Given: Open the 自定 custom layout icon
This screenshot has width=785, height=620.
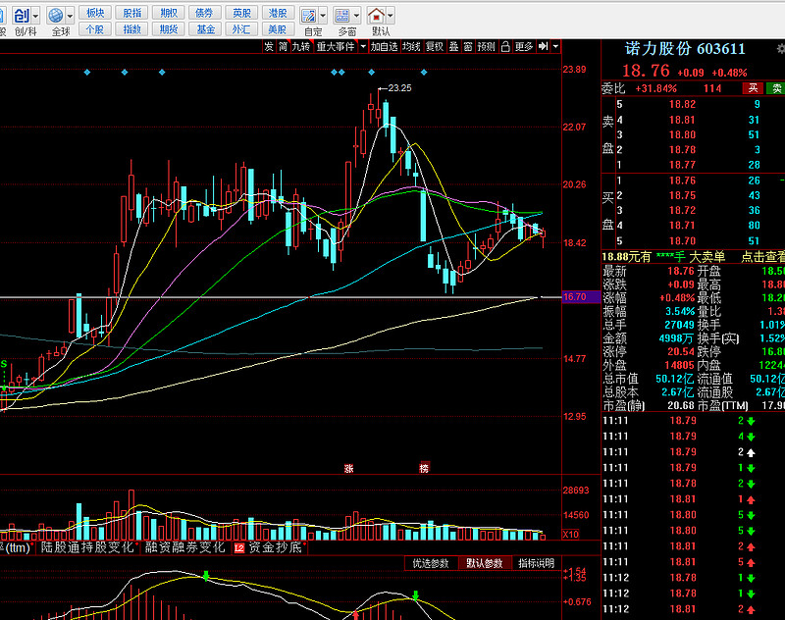Looking at the screenshot, I should click(x=310, y=16).
